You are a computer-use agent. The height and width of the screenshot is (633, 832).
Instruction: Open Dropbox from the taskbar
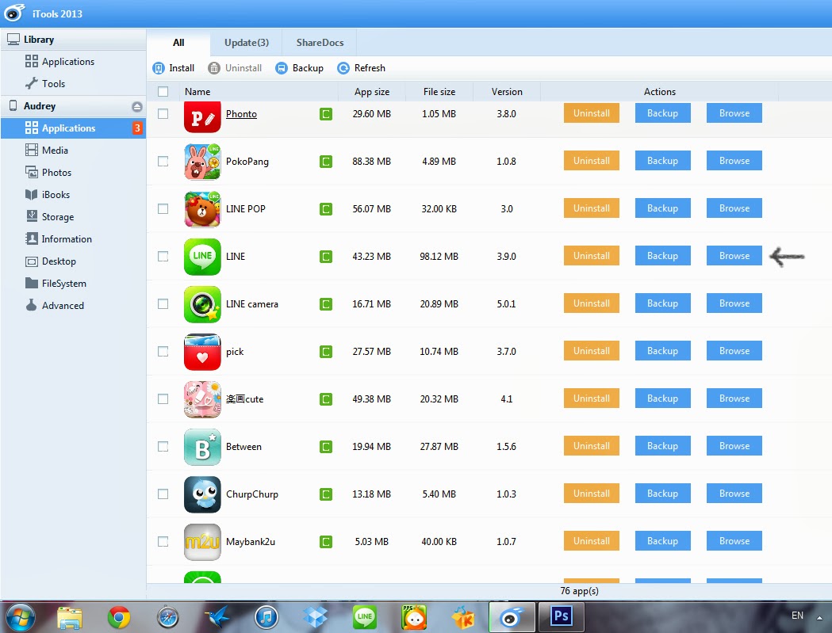(x=315, y=618)
